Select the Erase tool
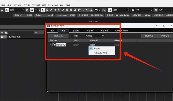 55,10
